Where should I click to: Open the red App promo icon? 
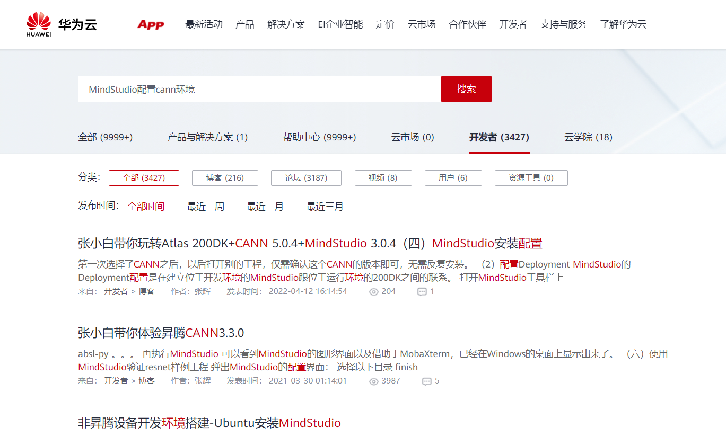[x=151, y=24]
